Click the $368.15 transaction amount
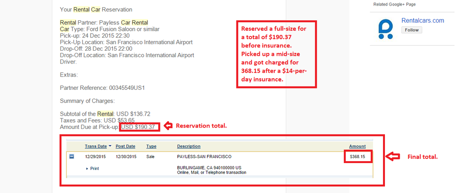This screenshot has height=193, width=461. point(358,157)
